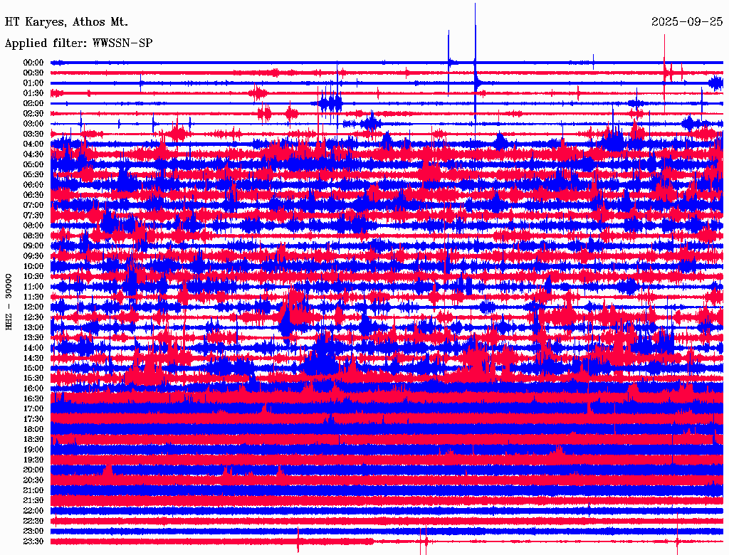Select the 21:00 time label
The image size is (729, 555).
coord(33,490)
